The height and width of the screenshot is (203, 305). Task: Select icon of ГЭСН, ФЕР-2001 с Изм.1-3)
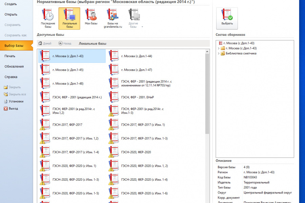pyautogui.click(x=114, y=111)
